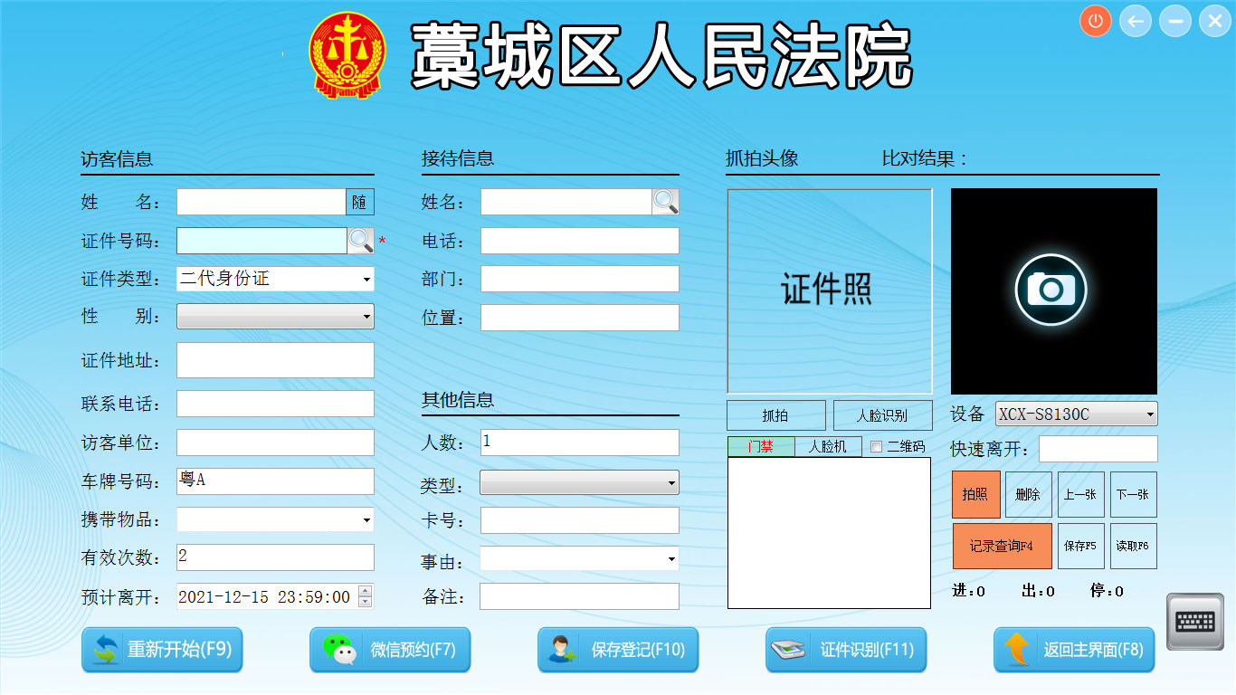Click the blue back arrow at top right
The image size is (1236, 695).
[1135, 20]
